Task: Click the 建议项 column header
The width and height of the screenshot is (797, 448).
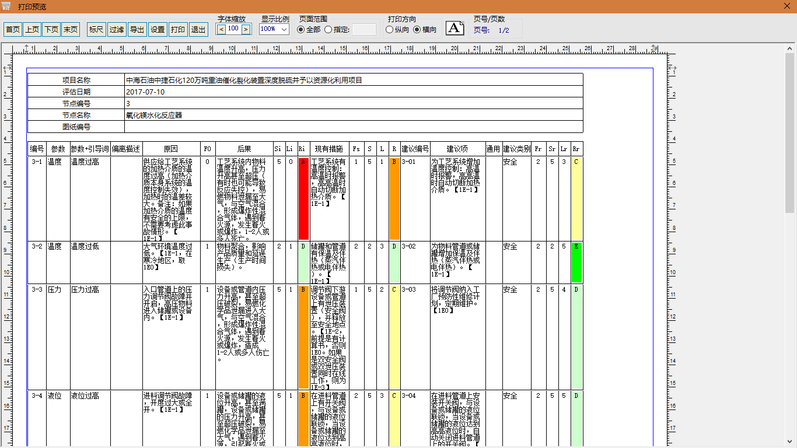Action: click(x=457, y=149)
